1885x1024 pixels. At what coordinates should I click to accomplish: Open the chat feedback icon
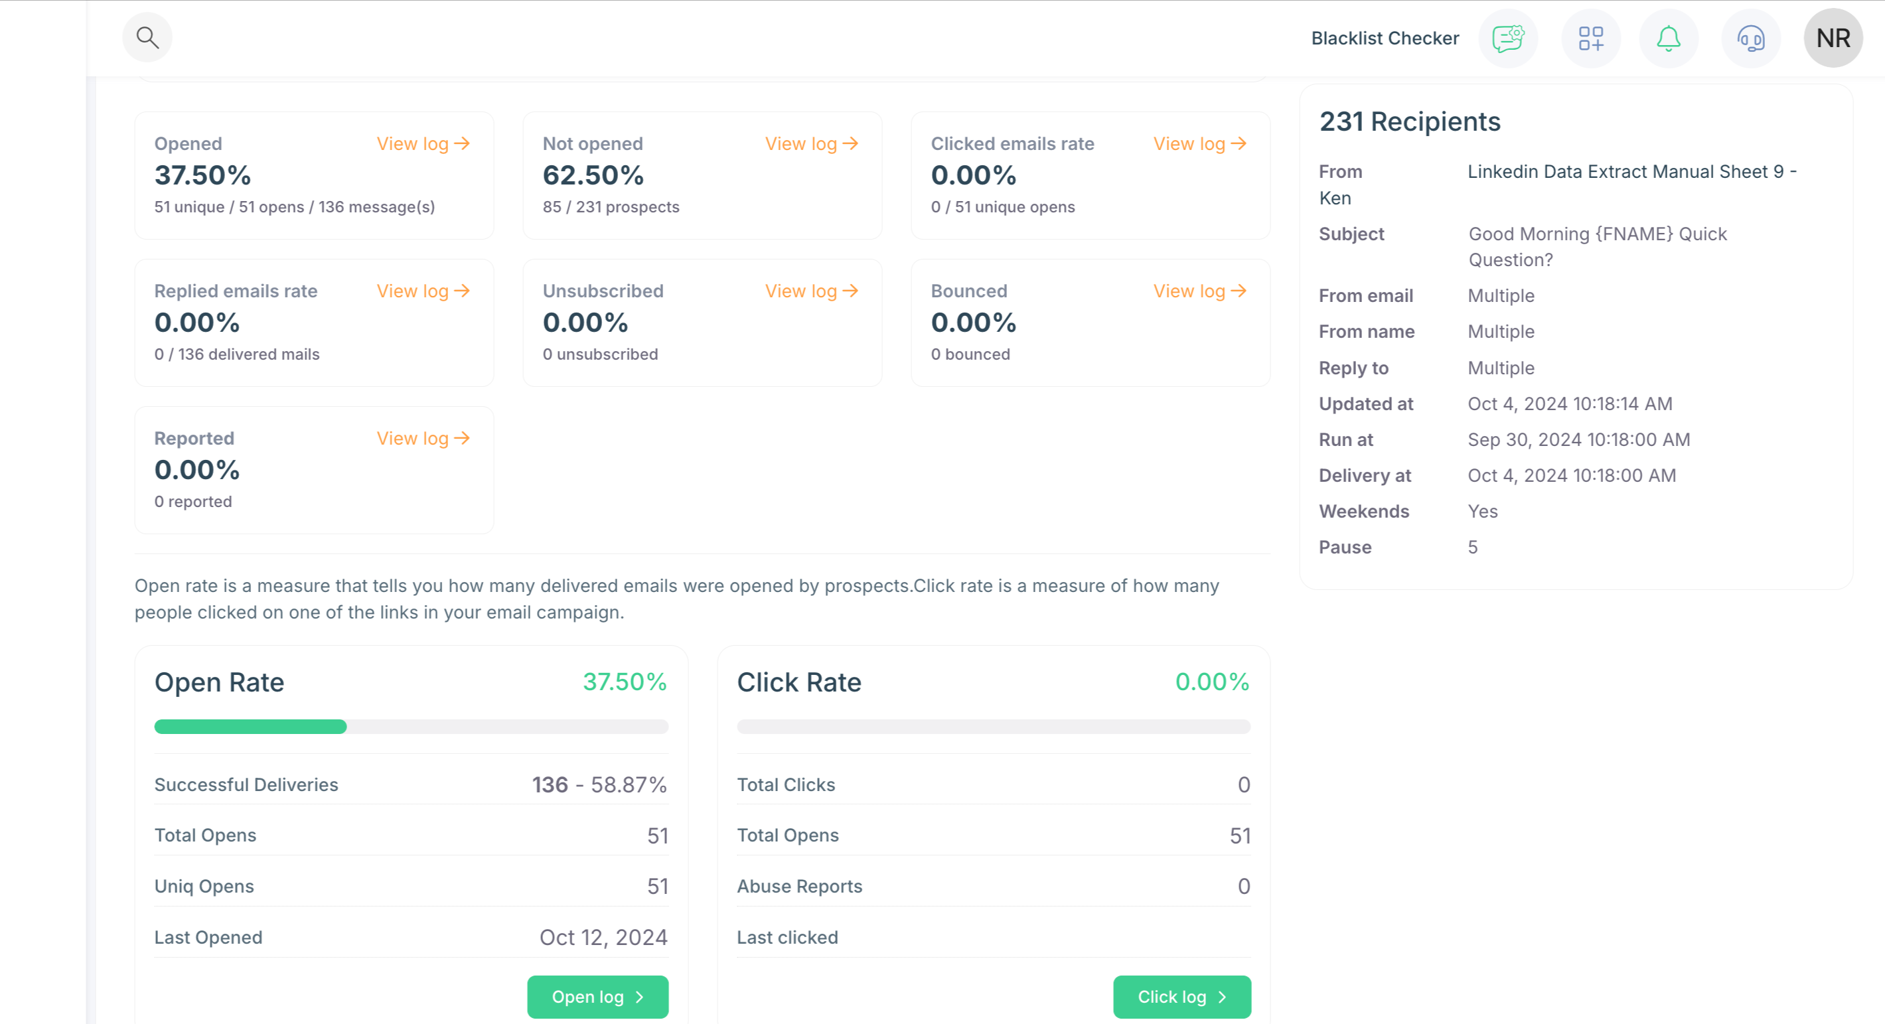coord(1507,38)
